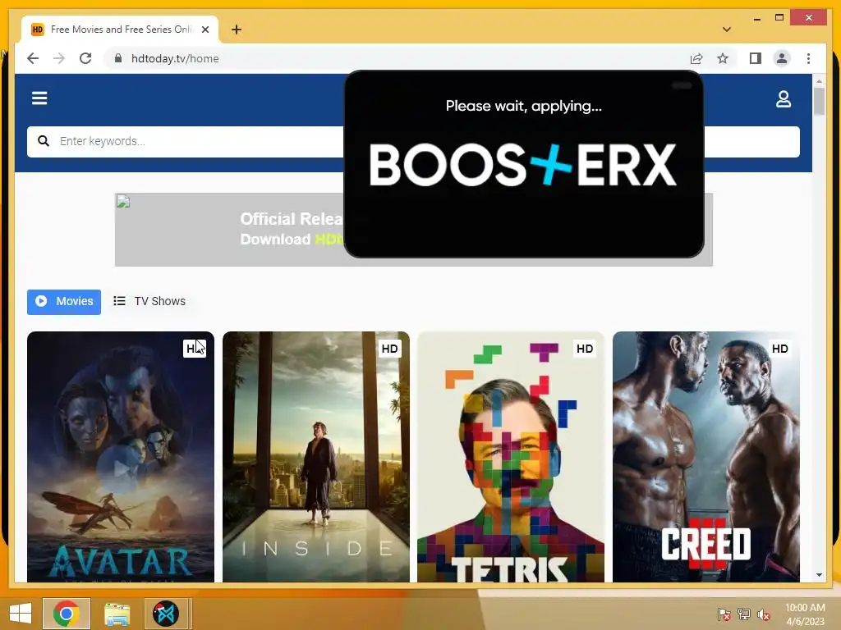
Task: Bookmark this tab with the star
Action: pyautogui.click(x=723, y=58)
